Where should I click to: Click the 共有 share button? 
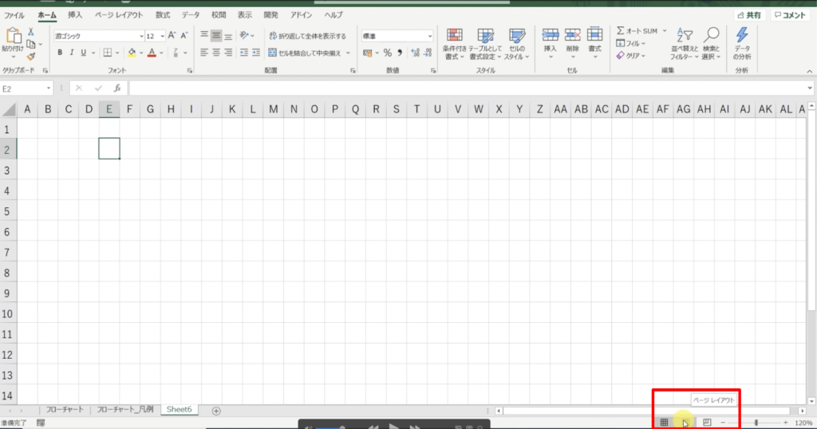749,14
